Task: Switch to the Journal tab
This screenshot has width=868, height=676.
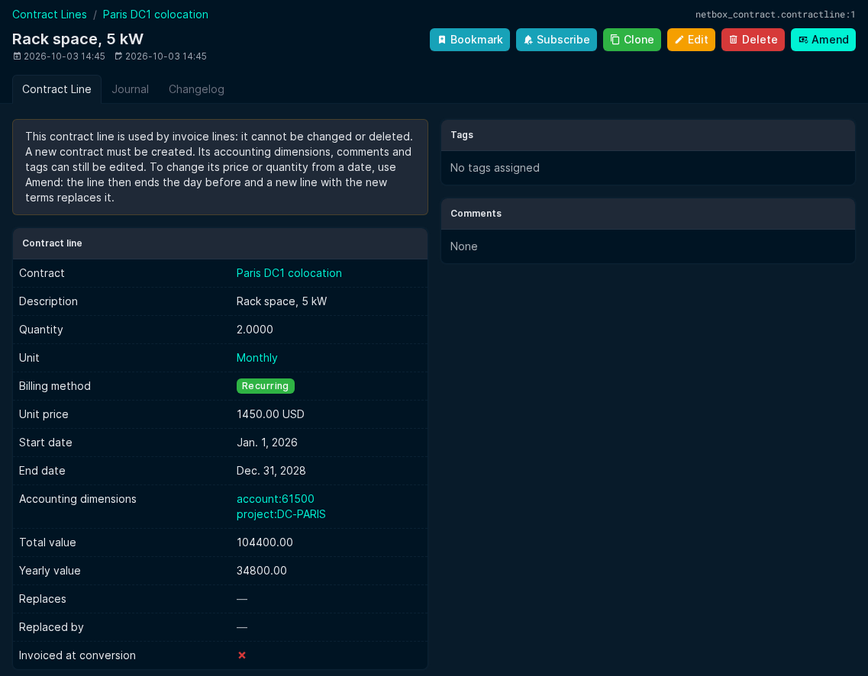Action: (130, 89)
